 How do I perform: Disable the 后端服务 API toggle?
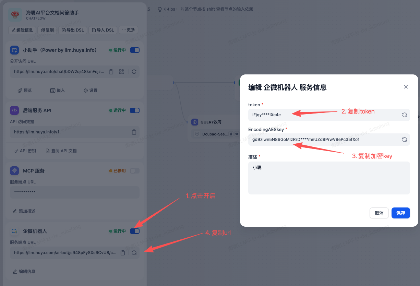134,110
